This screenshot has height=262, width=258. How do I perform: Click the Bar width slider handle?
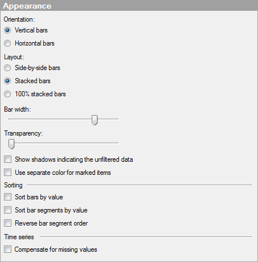(x=95, y=120)
